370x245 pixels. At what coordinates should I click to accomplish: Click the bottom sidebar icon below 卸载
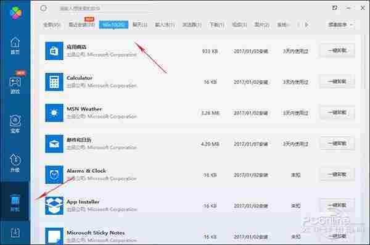click(x=15, y=233)
